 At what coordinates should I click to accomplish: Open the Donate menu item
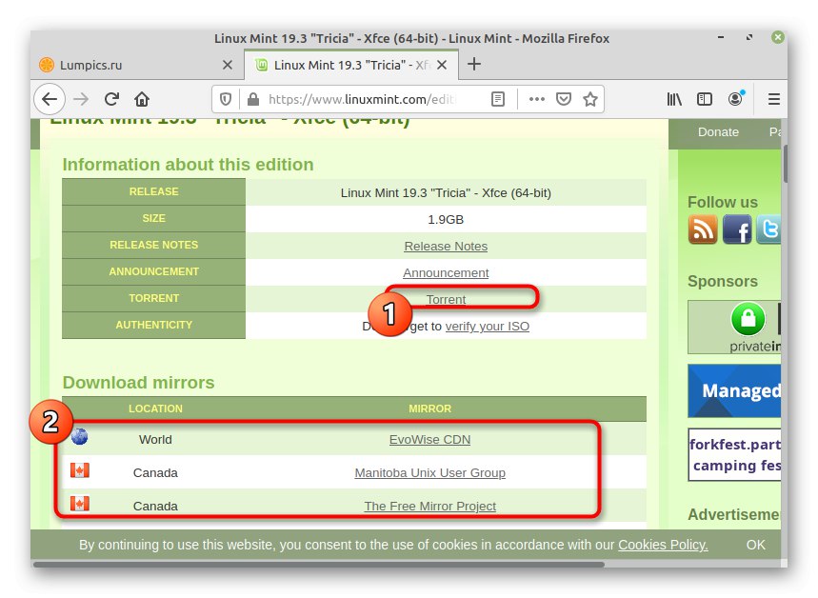tap(718, 132)
